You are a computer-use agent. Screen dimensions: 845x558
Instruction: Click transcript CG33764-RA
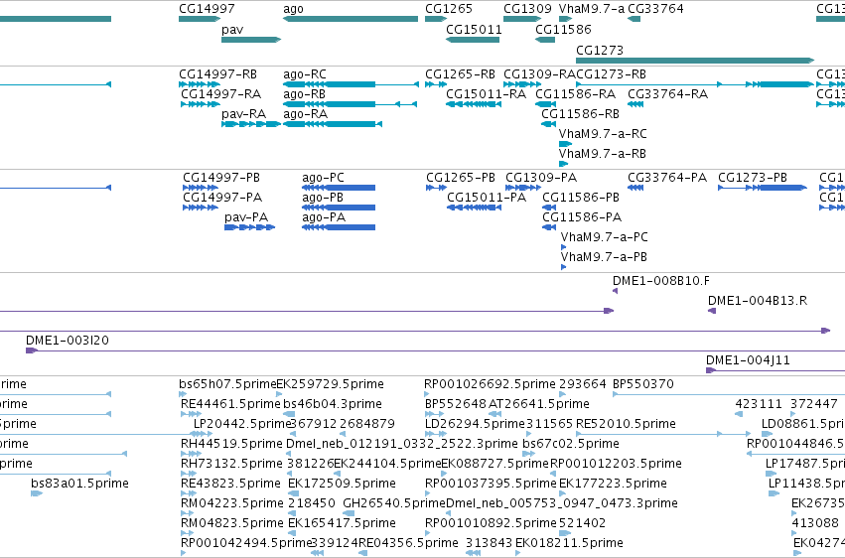pos(667,93)
